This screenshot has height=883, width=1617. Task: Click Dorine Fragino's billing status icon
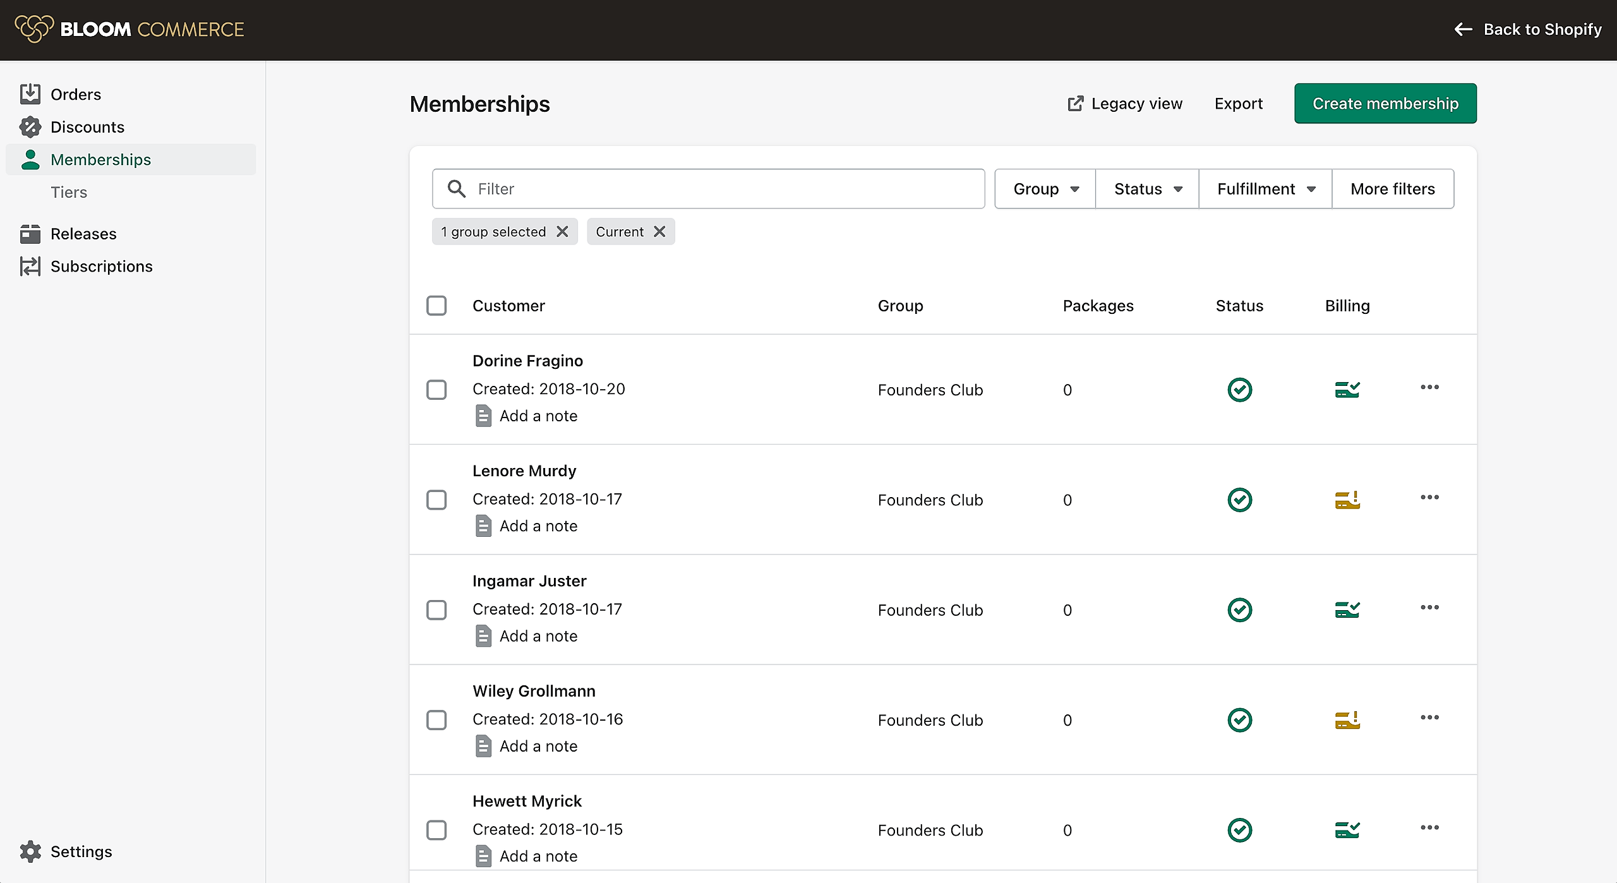(x=1347, y=390)
